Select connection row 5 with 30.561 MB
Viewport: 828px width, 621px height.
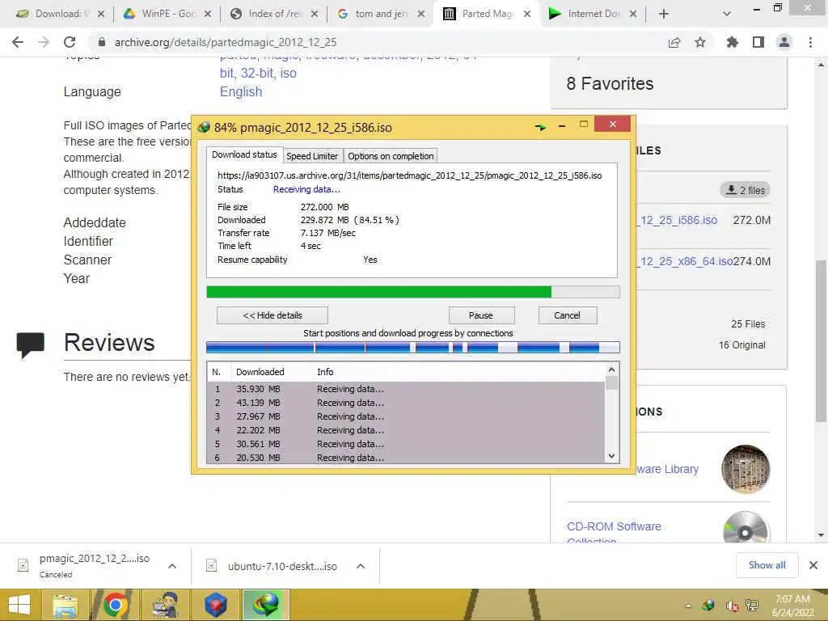(x=406, y=444)
